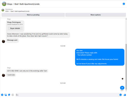Choose a GIF icon
The image size is (127, 98).
pyautogui.click(x=13, y=95)
